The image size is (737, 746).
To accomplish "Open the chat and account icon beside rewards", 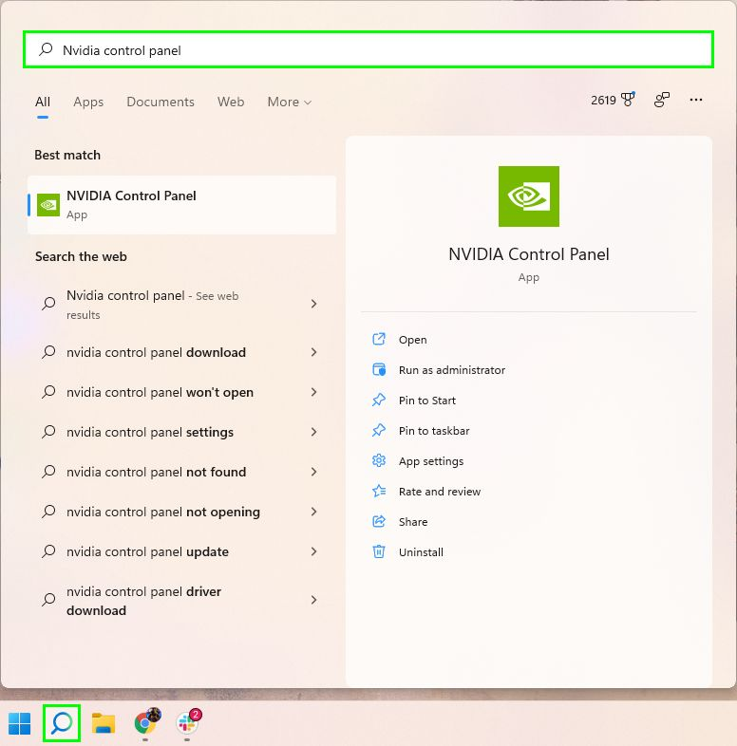I will coord(662,100).
